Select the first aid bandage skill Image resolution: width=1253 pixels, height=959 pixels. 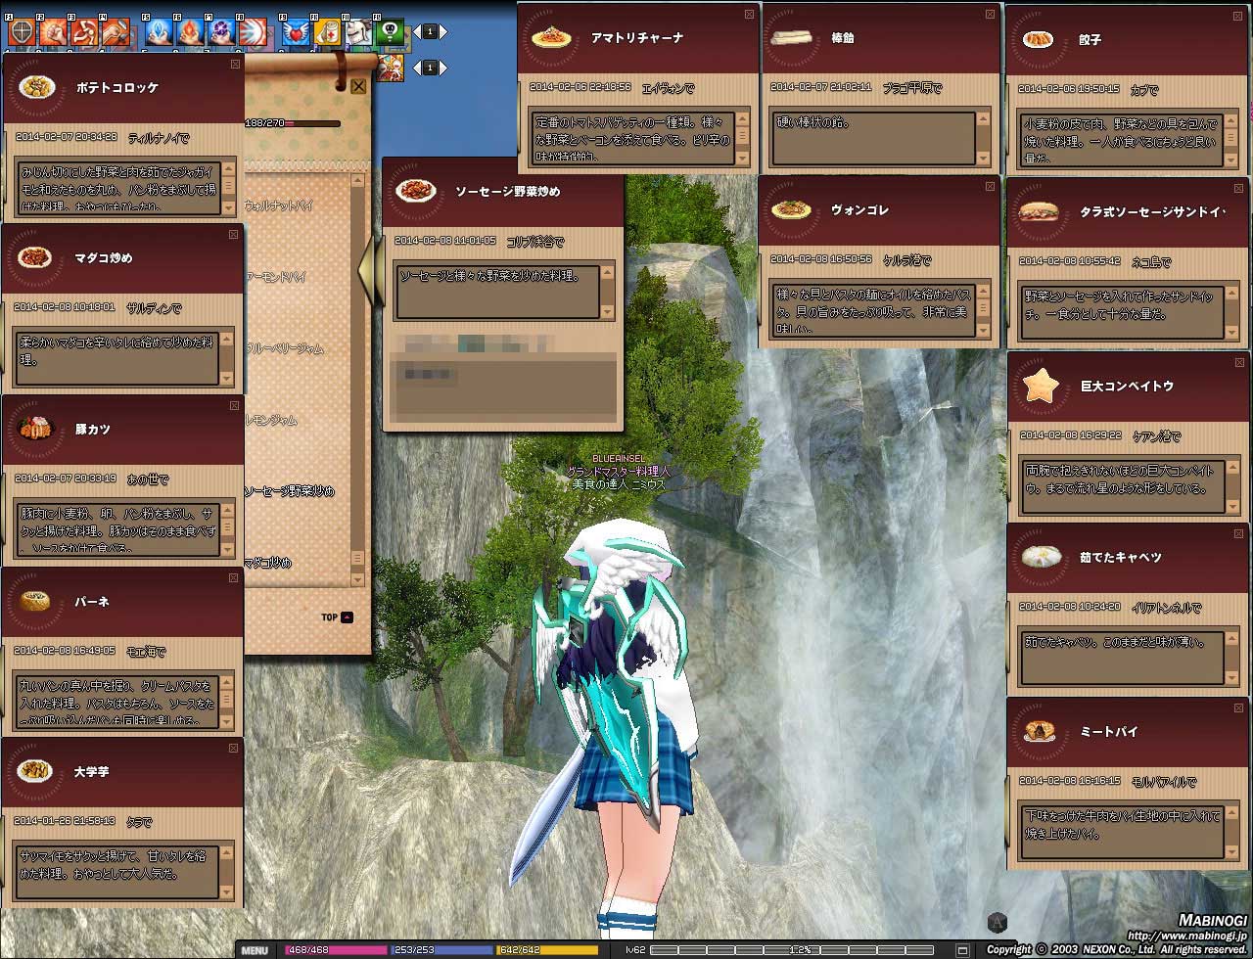tap(327, 33)
